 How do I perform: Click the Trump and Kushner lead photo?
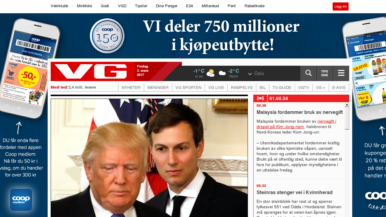tap(149, 158)
